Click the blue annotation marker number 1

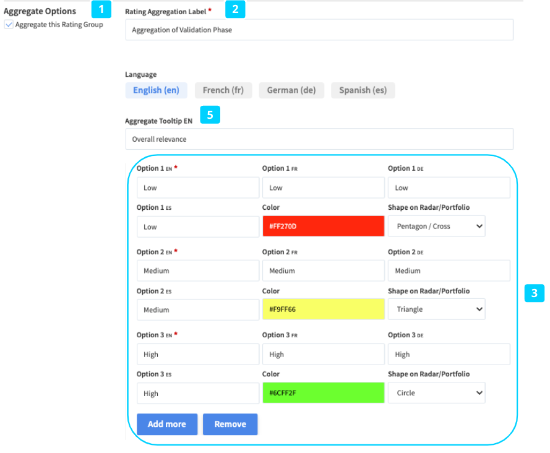pyautogui.click(x=101, y=10)
